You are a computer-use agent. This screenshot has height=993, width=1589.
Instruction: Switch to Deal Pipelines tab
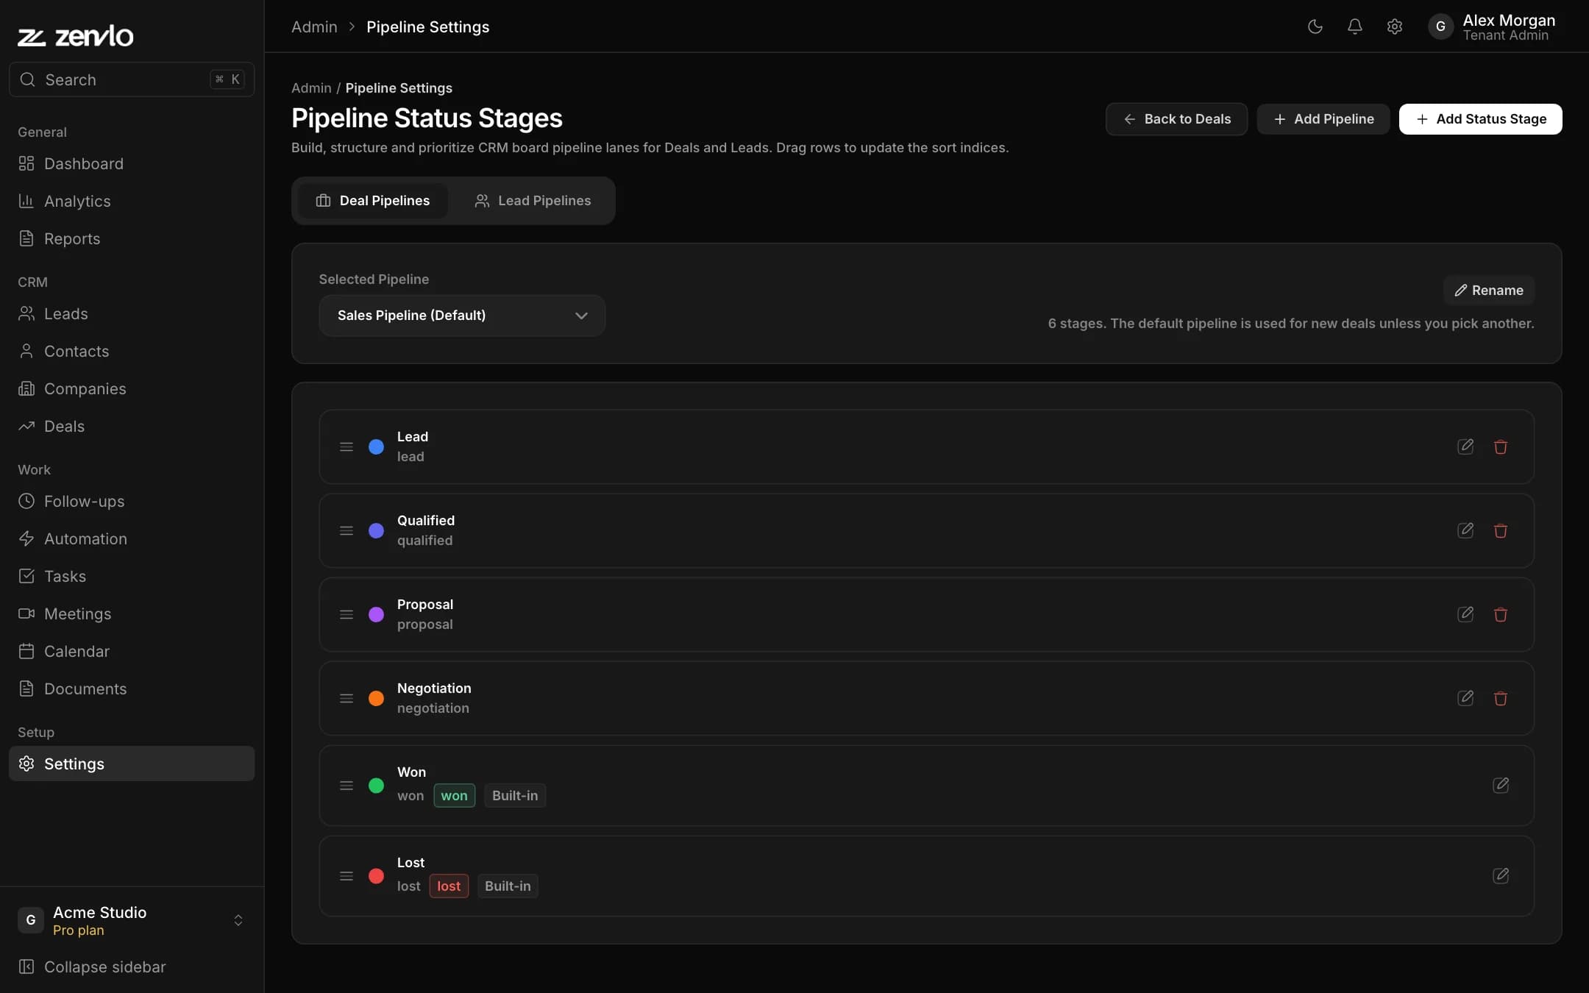coord(373,201)
